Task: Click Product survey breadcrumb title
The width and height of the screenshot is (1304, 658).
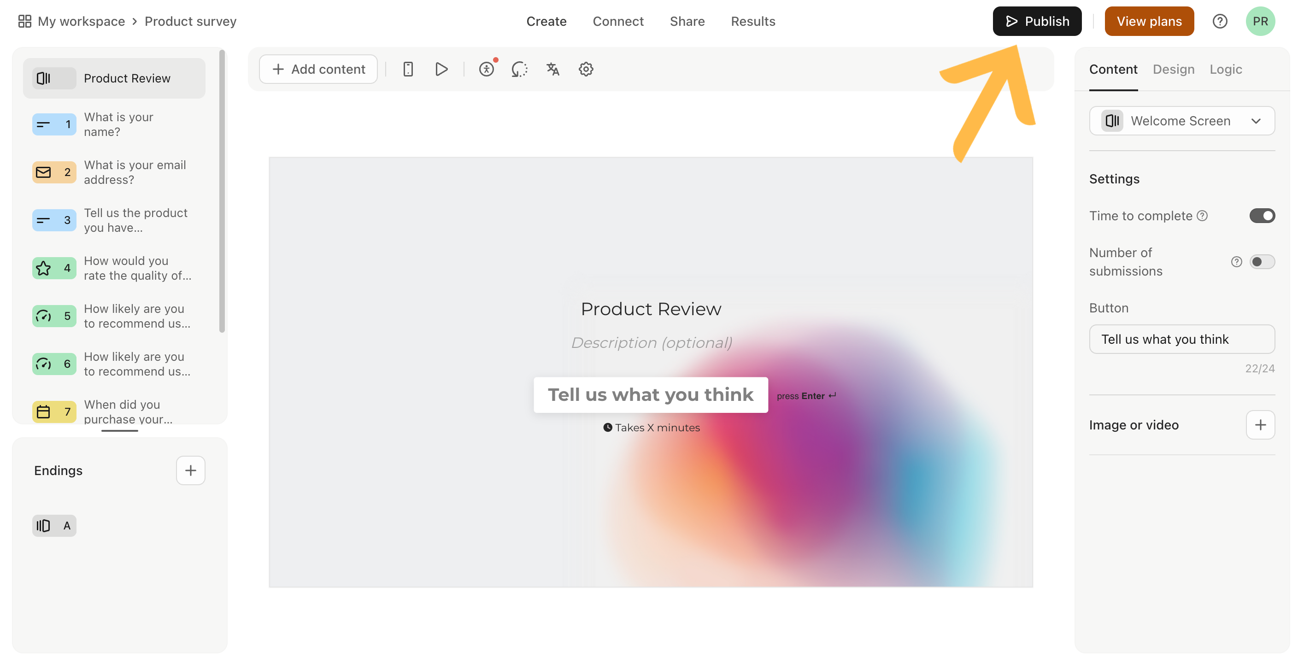Action: (190, 21)
